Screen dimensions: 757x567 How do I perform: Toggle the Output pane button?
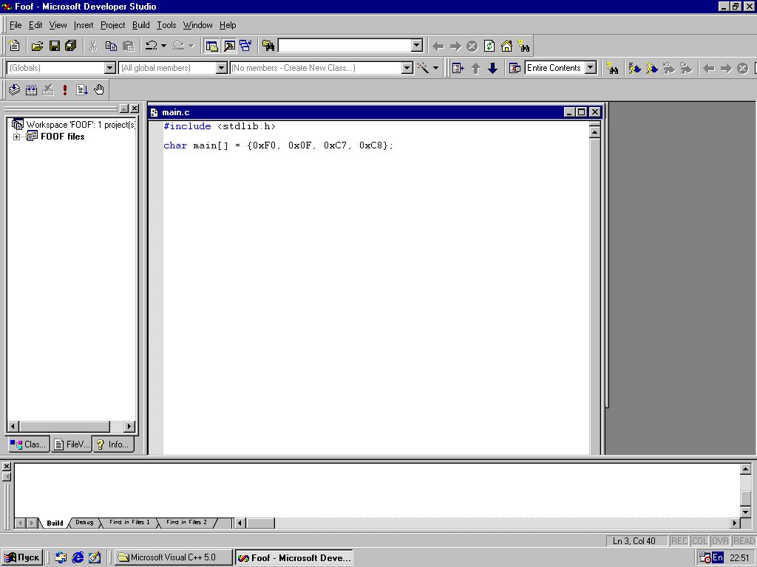pos(229,46)
